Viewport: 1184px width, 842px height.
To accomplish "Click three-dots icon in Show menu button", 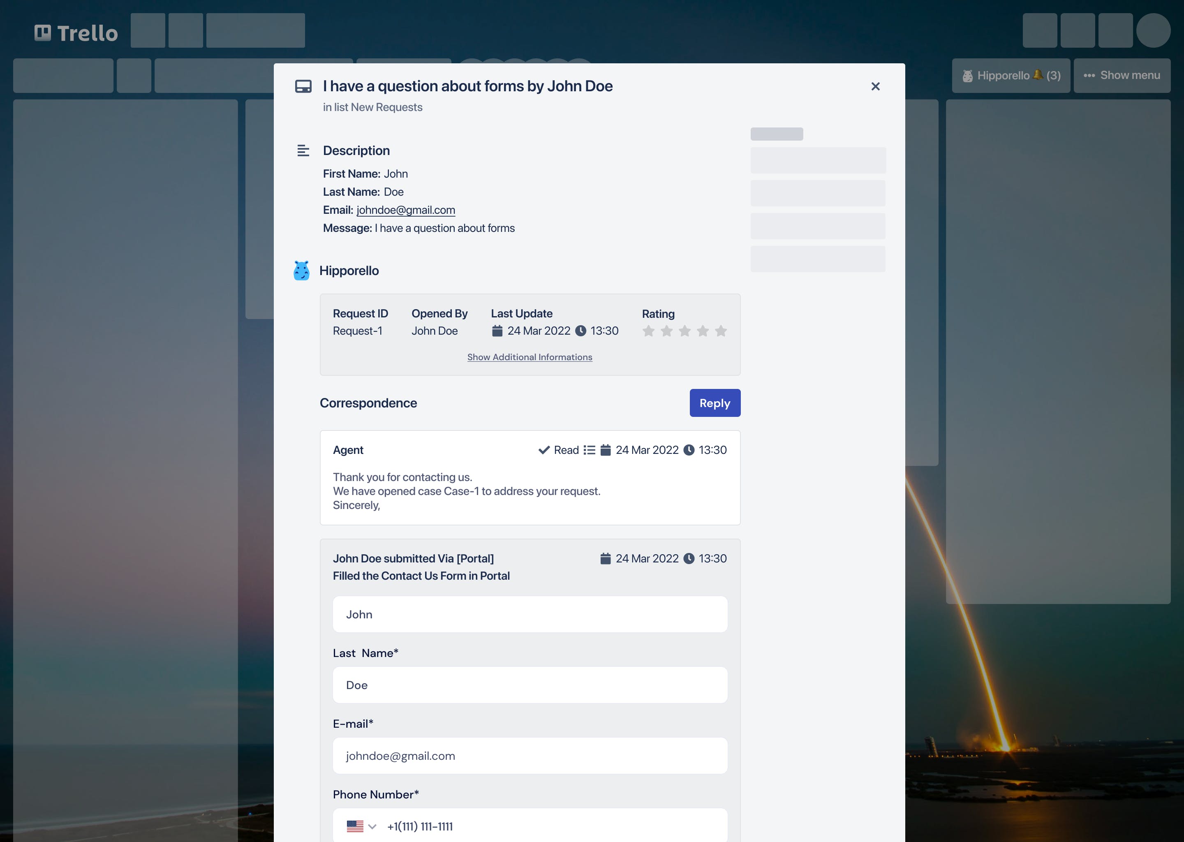I will (x=1089, y=75).
